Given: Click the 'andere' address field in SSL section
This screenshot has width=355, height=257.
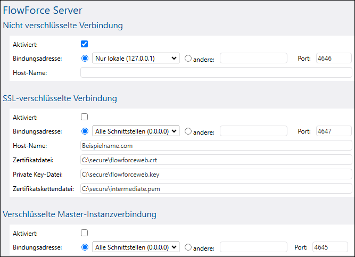Looking at the screenshot, I should (253, 131).
